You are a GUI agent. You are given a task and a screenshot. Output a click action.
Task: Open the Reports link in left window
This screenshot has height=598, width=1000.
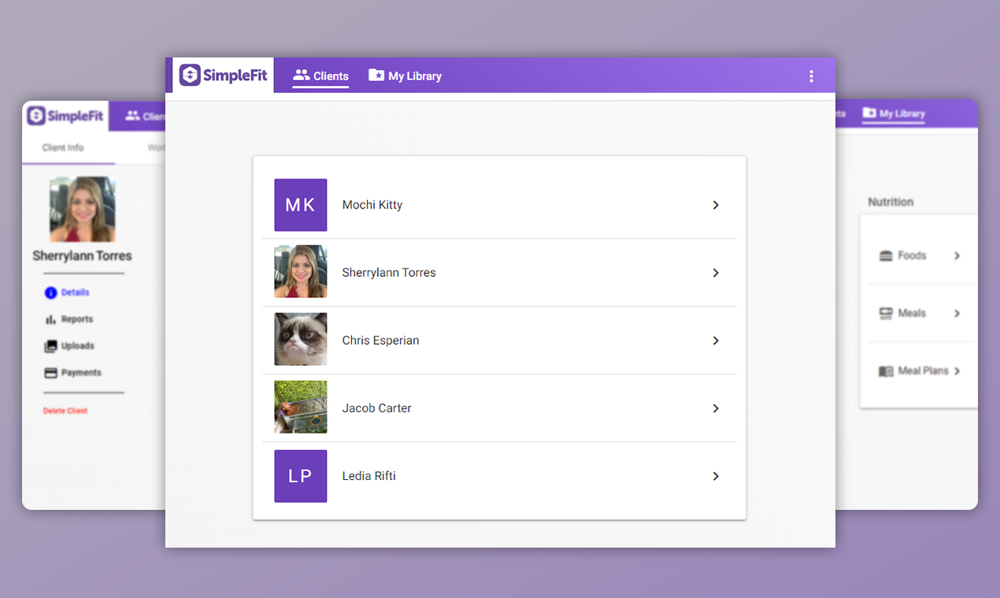coord(77,319)
